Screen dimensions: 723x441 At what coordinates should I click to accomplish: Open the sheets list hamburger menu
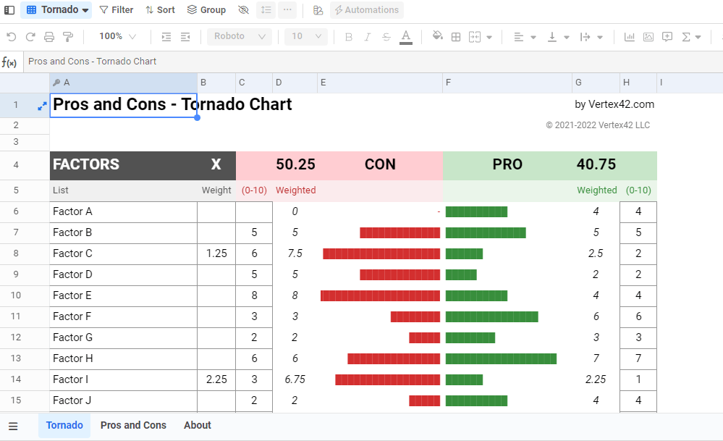pos(13,427)
